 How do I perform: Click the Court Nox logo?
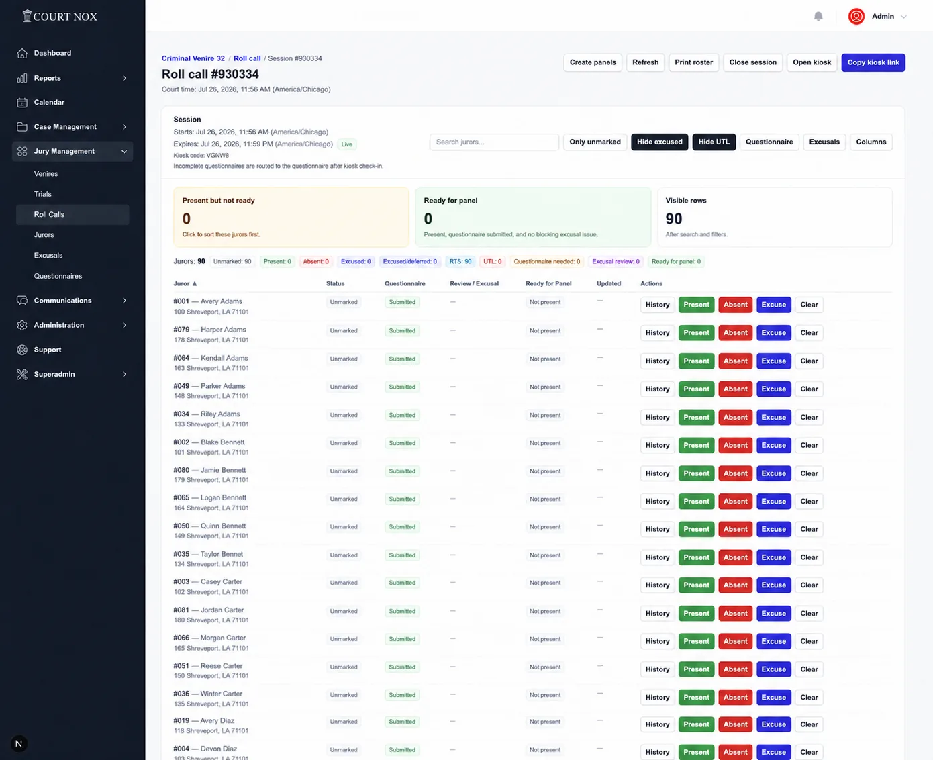pyautogui.click(x=60, y=16)
